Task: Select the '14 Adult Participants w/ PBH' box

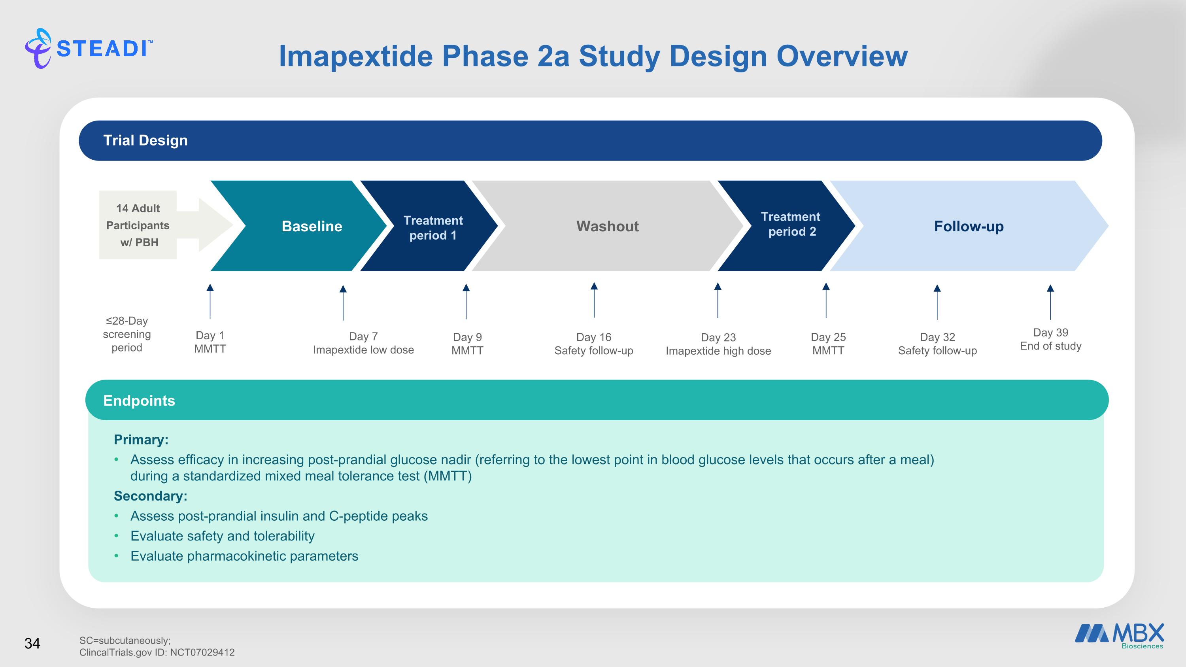Action: [x=138, y=225]
